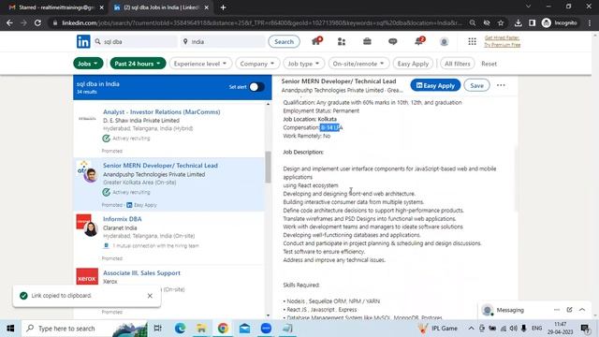Click the India location field
This screenshot has width=599, height=337.
(x=223, y=41)
